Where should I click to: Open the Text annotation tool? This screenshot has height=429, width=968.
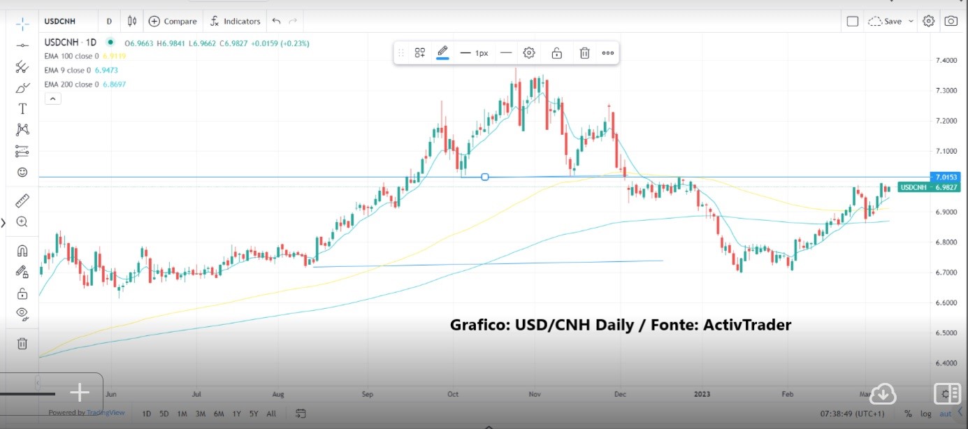pyautogui.click(x=22, y=108)
